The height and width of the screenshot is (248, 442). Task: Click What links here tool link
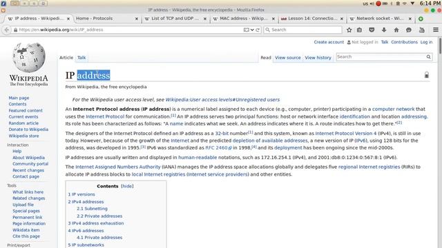28,192
